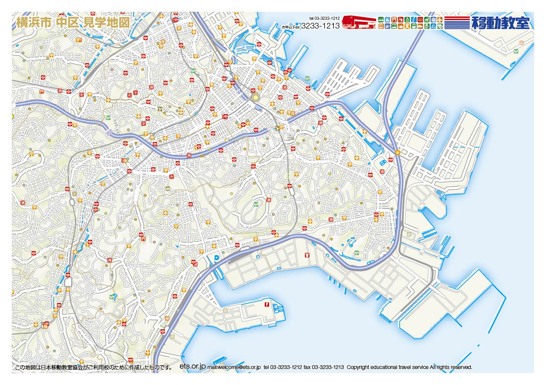Click the 横浜市 中区 見学地図 map title
Screen dimensions: 546x385
72,22
